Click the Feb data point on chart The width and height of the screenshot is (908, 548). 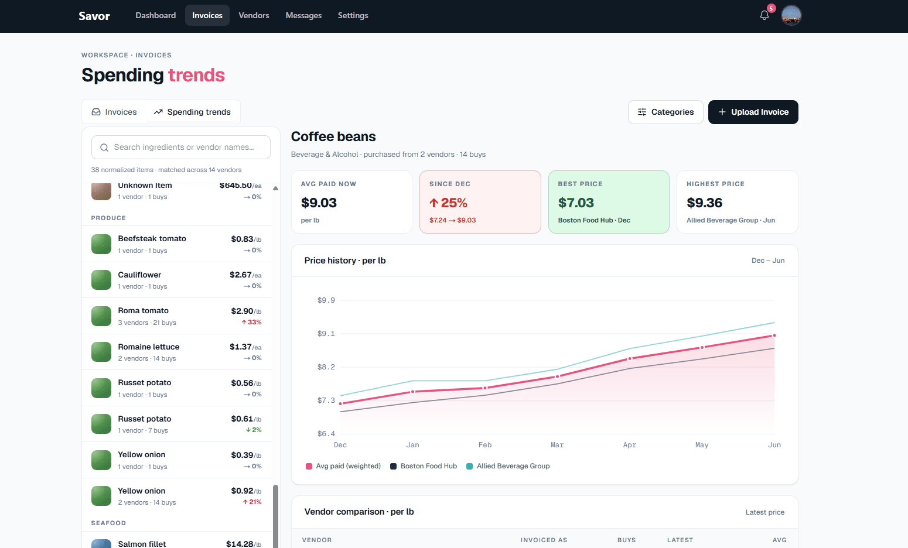[485, 388]
